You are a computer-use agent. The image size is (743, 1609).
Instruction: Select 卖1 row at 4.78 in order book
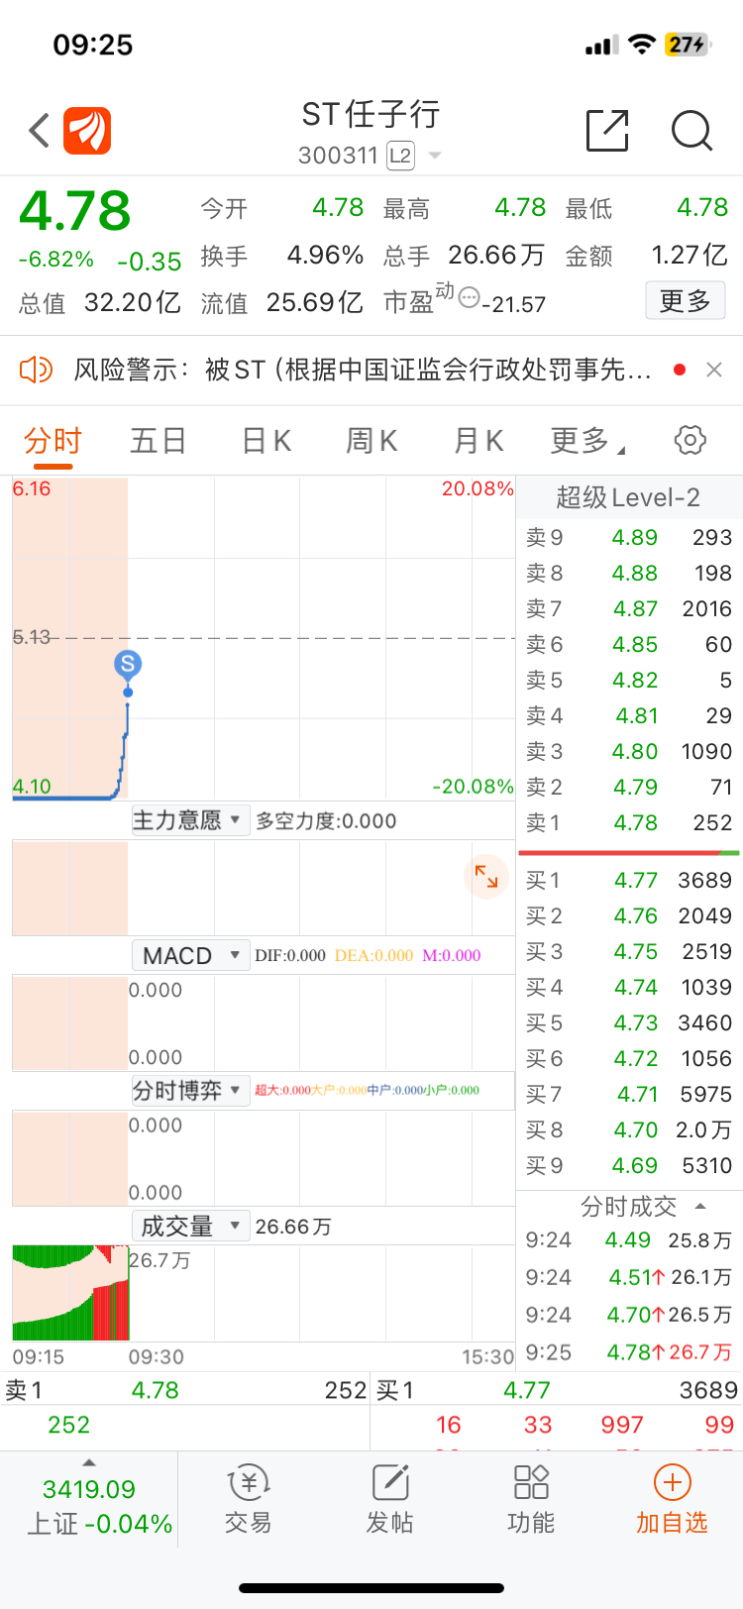[629, 822]
